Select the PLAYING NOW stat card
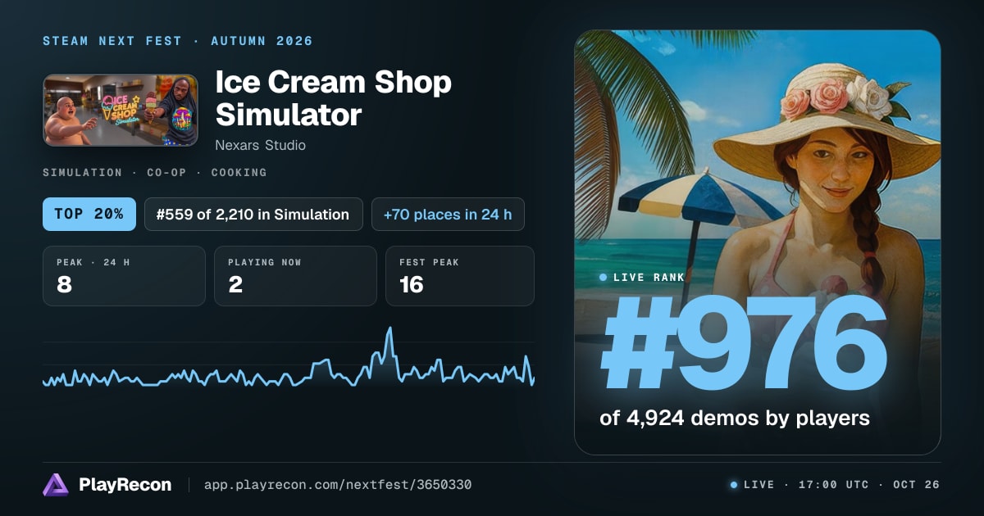The width and height of the screenshot is (984, 516). click(x=295, y=276)
